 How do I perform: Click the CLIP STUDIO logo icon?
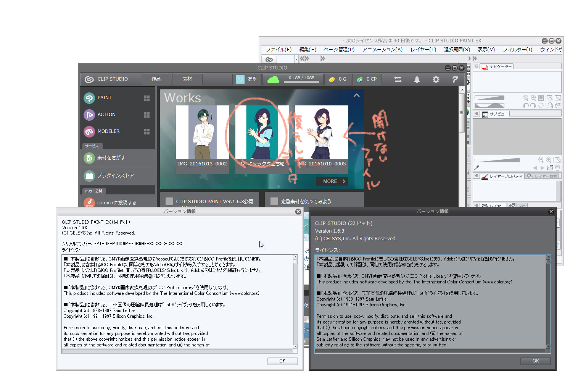tap(89, 79)
